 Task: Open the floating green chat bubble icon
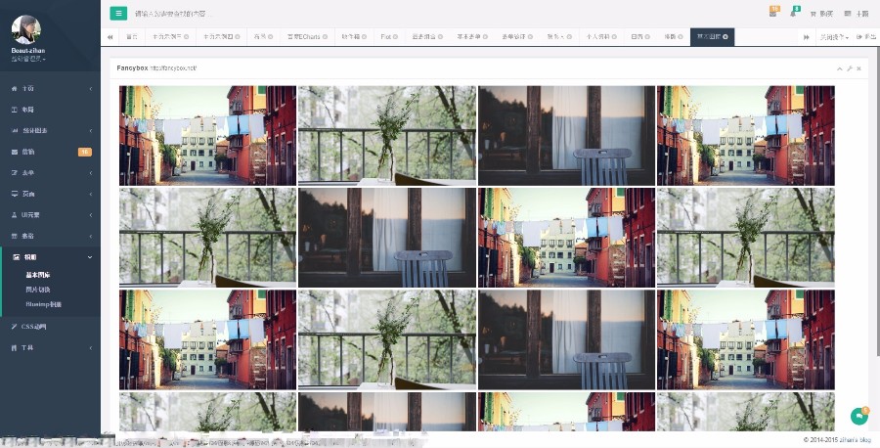tap(859, 416)
